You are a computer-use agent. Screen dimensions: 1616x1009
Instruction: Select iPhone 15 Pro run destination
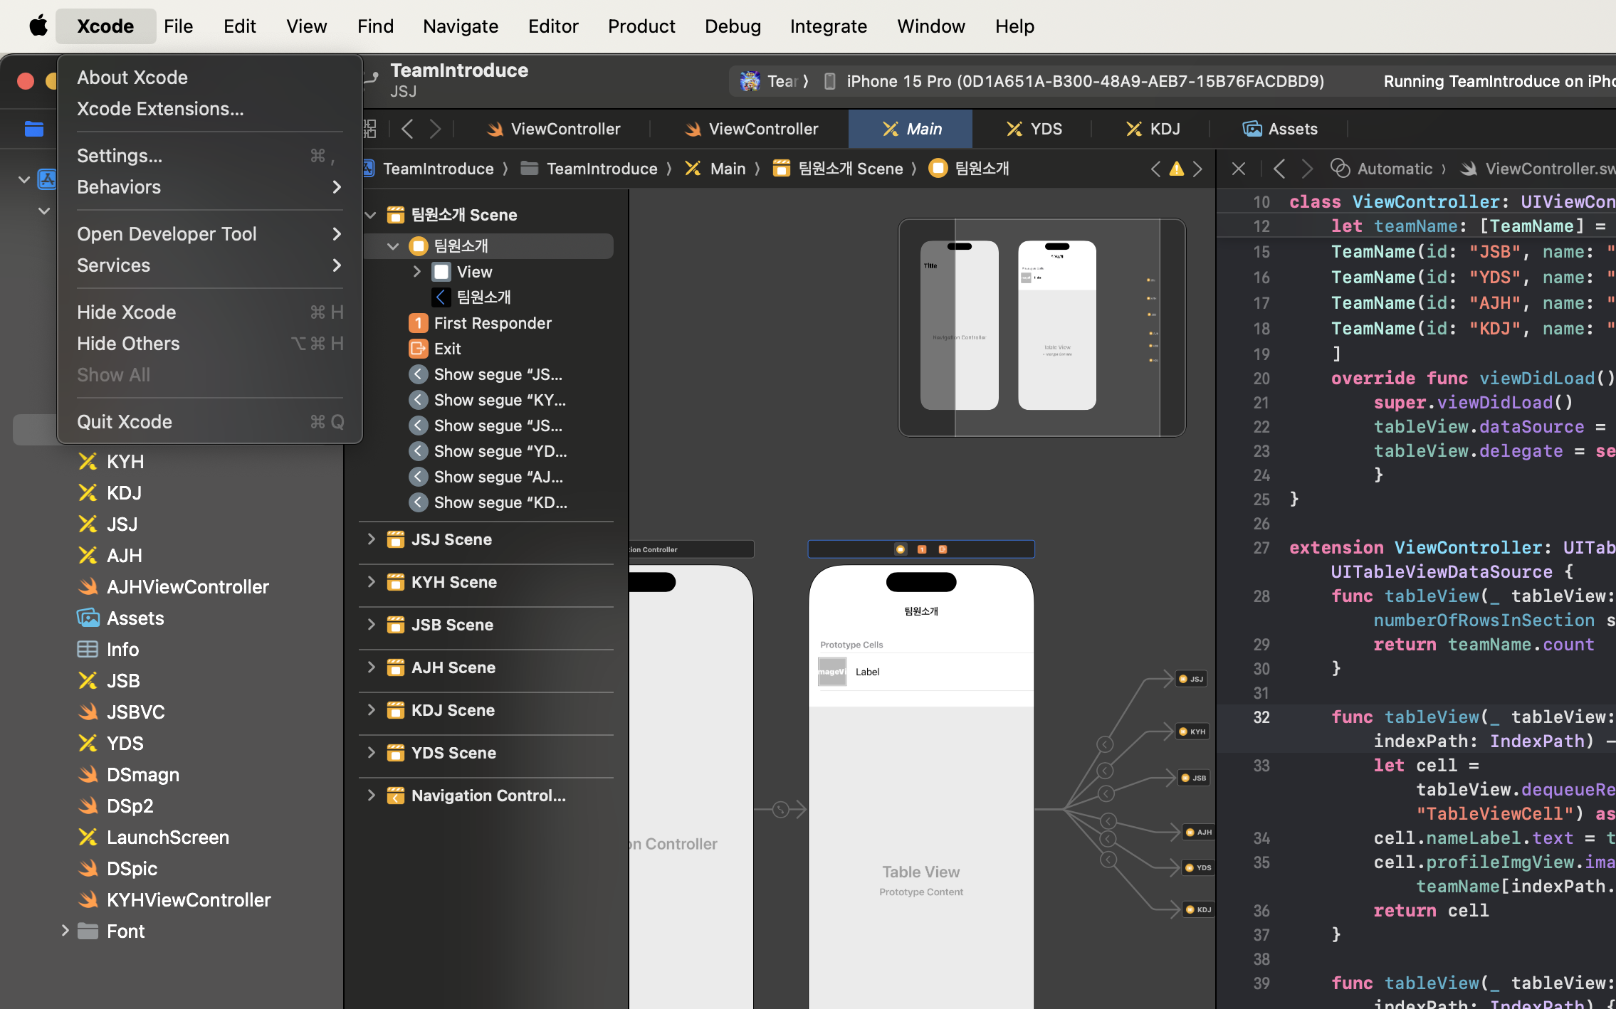[1074, 81]
